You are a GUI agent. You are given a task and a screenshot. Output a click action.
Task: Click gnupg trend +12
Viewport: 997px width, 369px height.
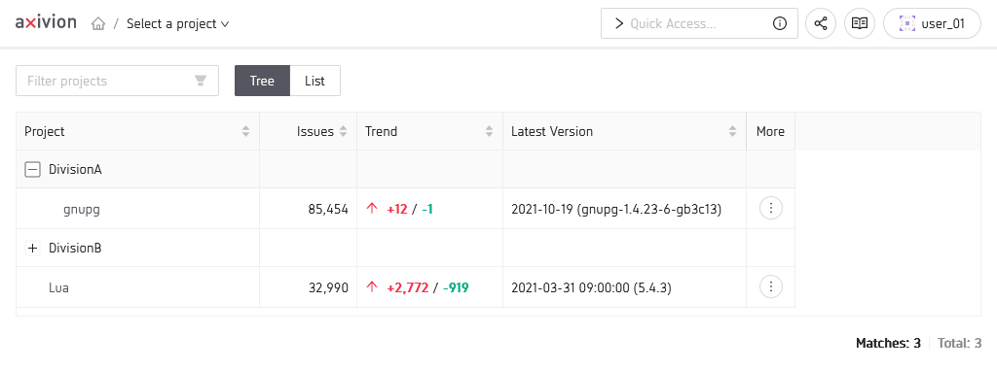click(397, 209)
